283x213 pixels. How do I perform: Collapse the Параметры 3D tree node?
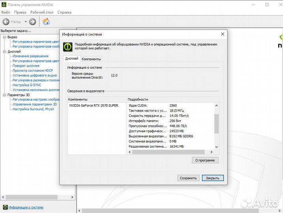(x=4, y=95)
